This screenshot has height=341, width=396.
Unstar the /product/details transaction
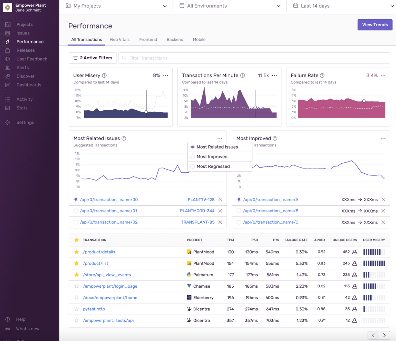point(77,252)
